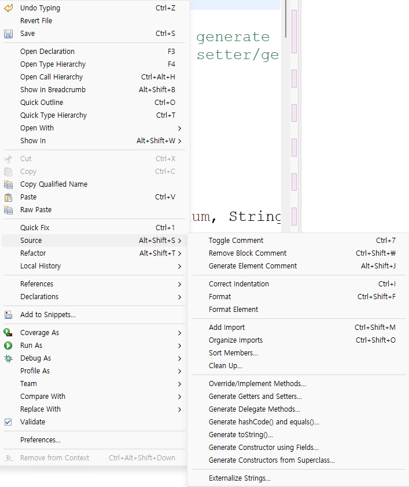Screen dimensions: 409x487
Task: Expand the Replace With submenu arrow
Action: point(180,410)
